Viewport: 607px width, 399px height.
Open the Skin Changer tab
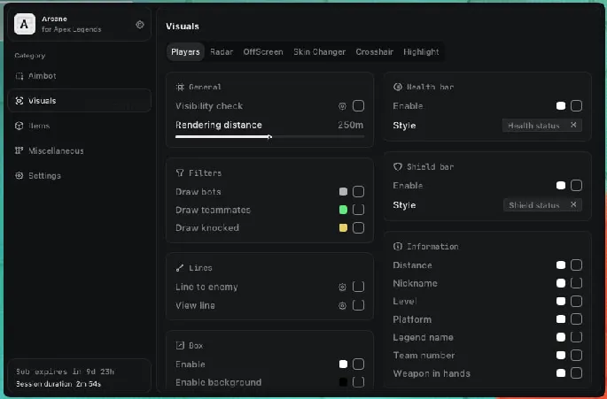pos(319,52)
